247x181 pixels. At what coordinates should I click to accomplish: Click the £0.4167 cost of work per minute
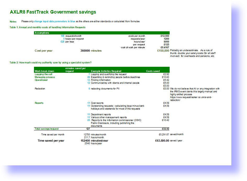(165, 47)
